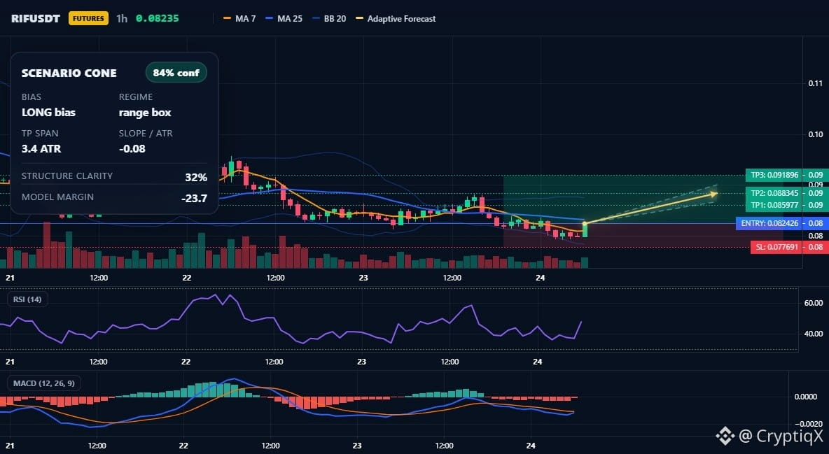The height and width of the screenshot is (454, 829).
Task: Click the FUTURES badge
Action: coord(88,18)
